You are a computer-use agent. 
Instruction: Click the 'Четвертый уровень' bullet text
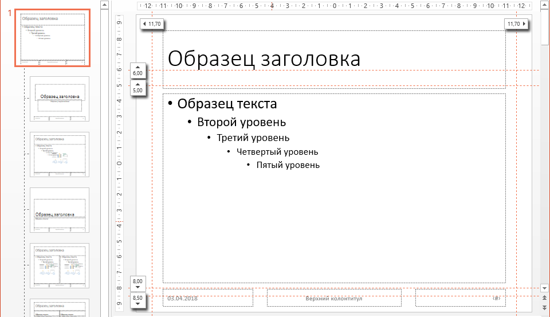[277, 152]
